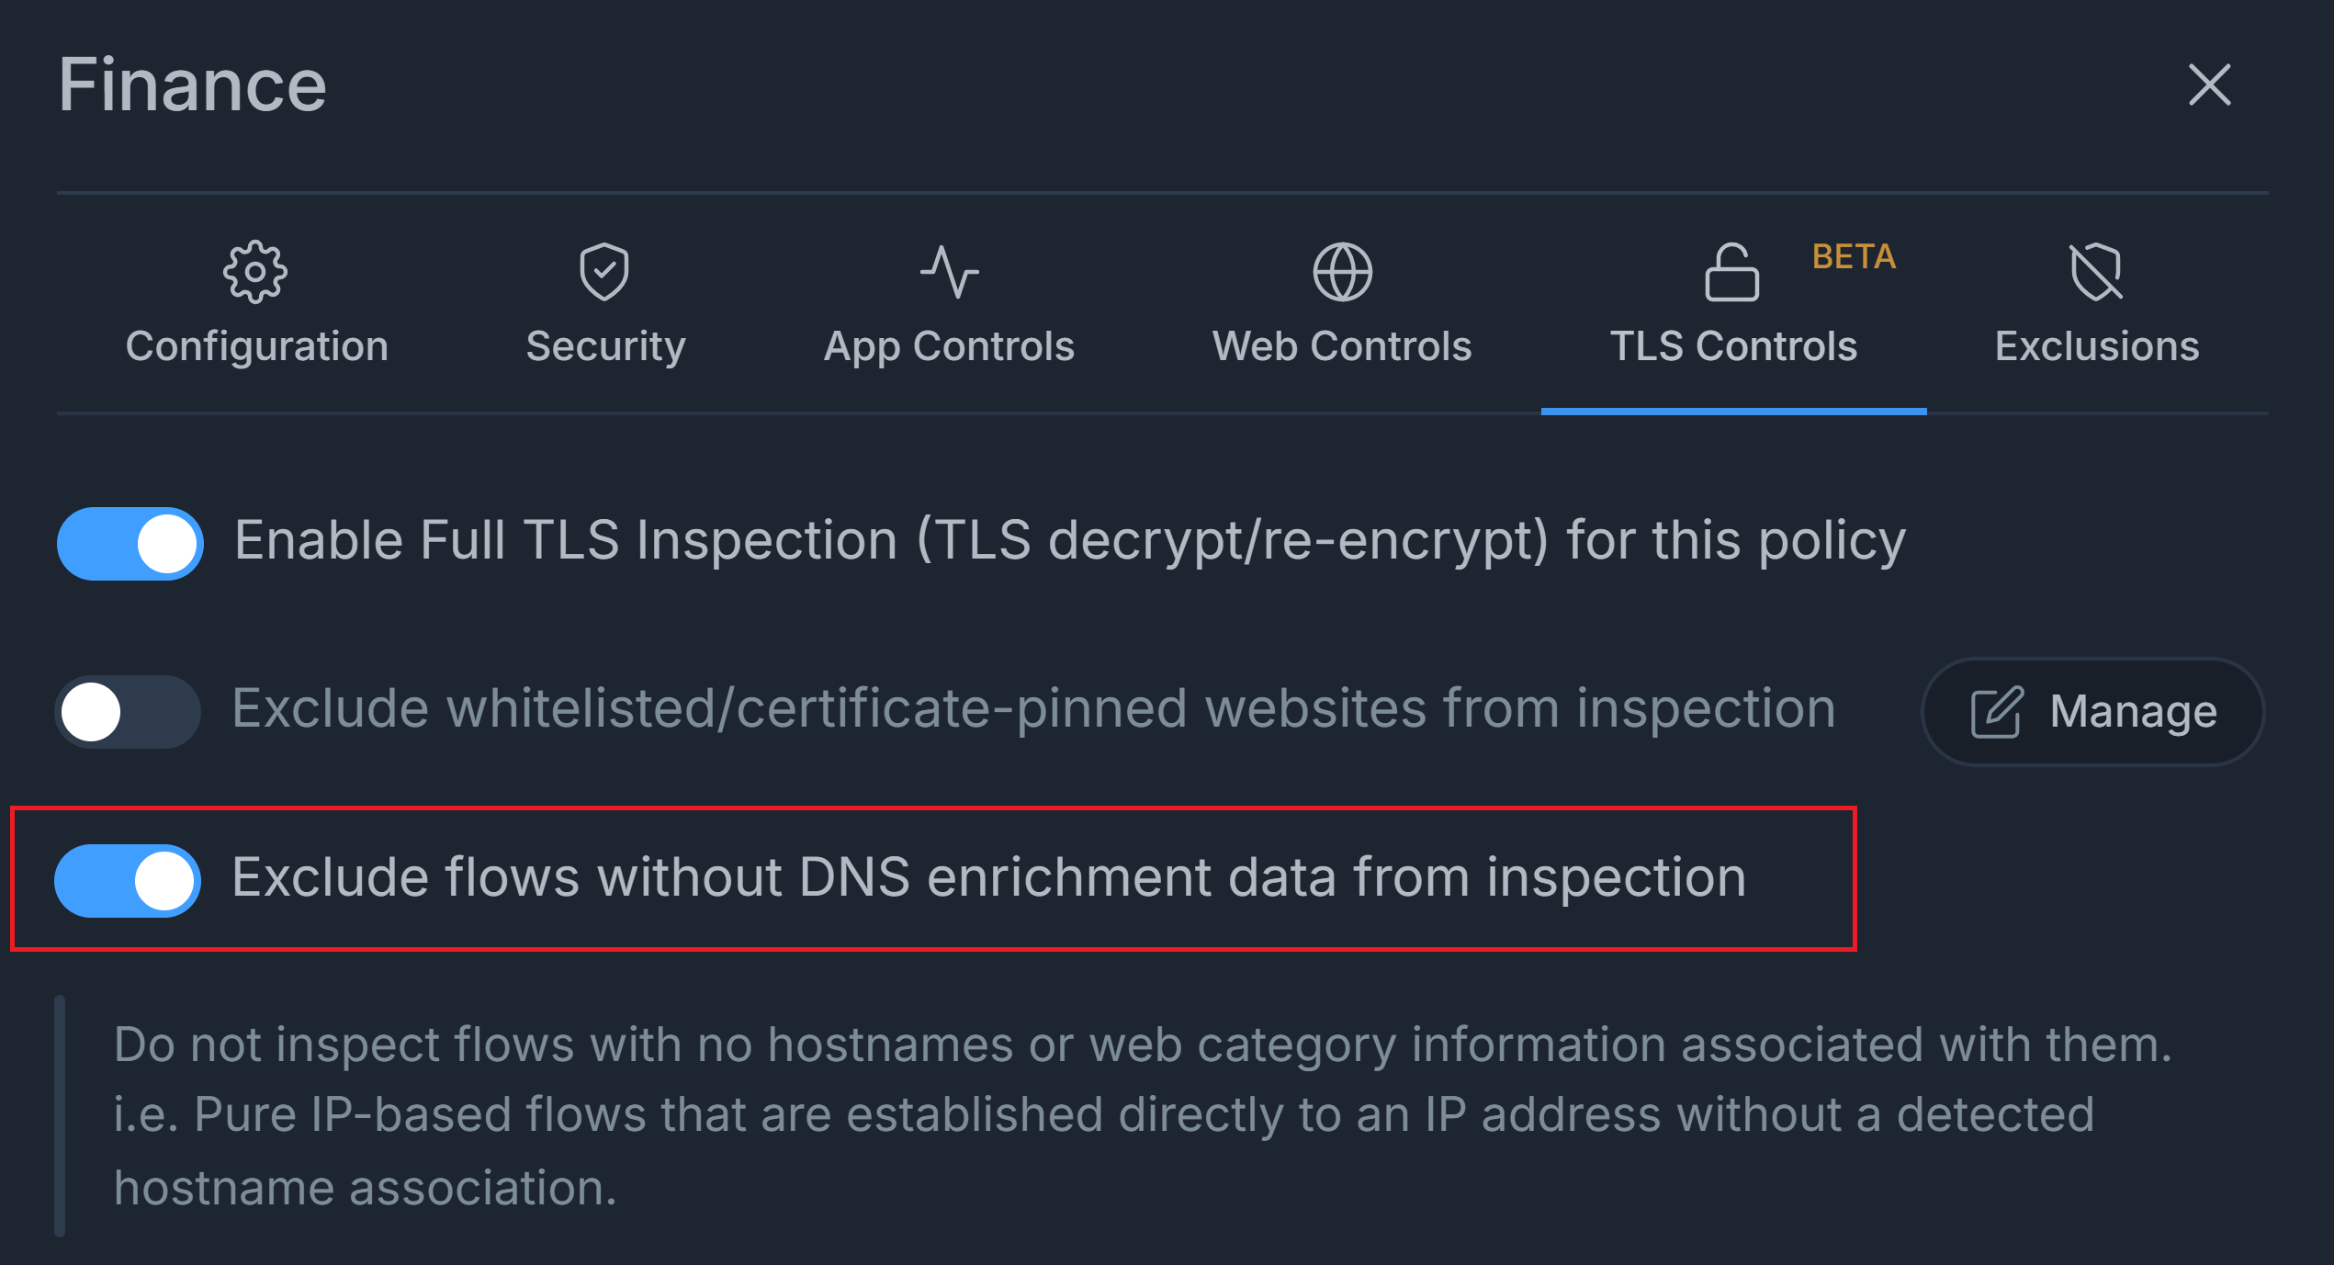Viewport: 2334px width, 1265px height.
Task: Go to the App Controls tab label
Action: 949,346
